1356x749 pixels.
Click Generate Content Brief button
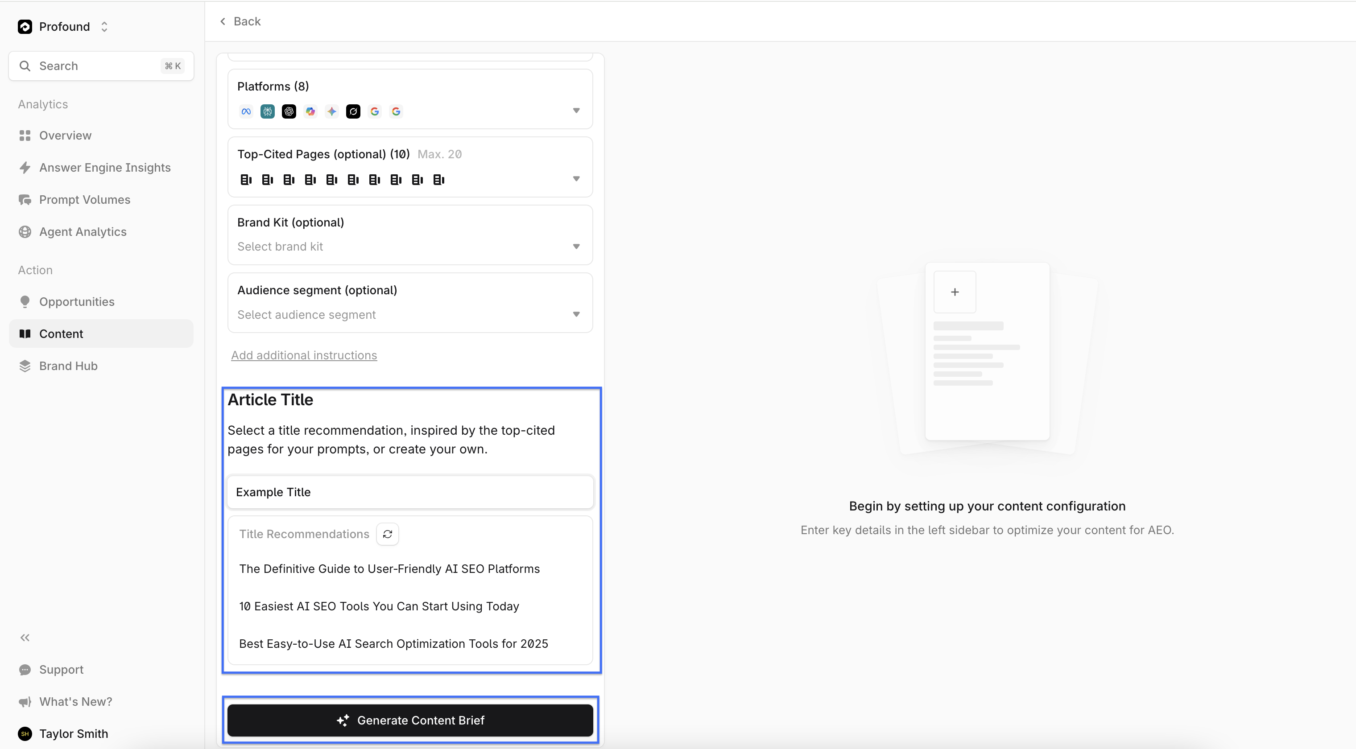point(410,720)
